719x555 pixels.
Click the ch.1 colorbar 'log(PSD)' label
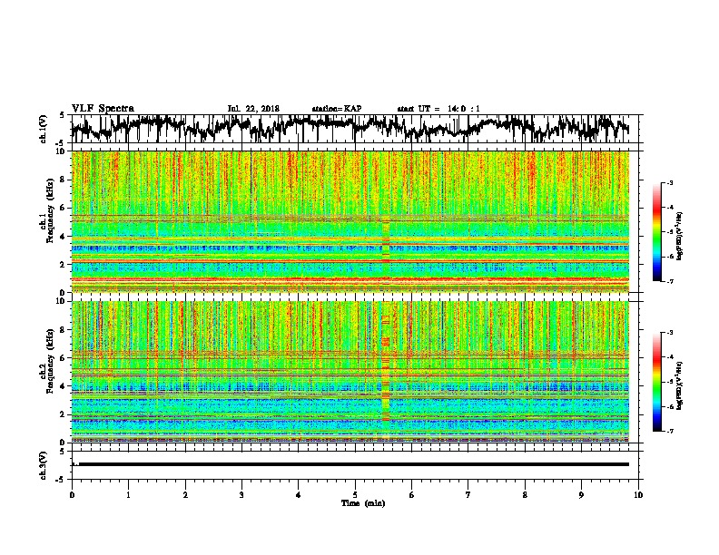click(x=680, y=237)
